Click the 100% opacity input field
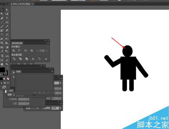This screenshot has height=129, width=169. tap(55, 108)
